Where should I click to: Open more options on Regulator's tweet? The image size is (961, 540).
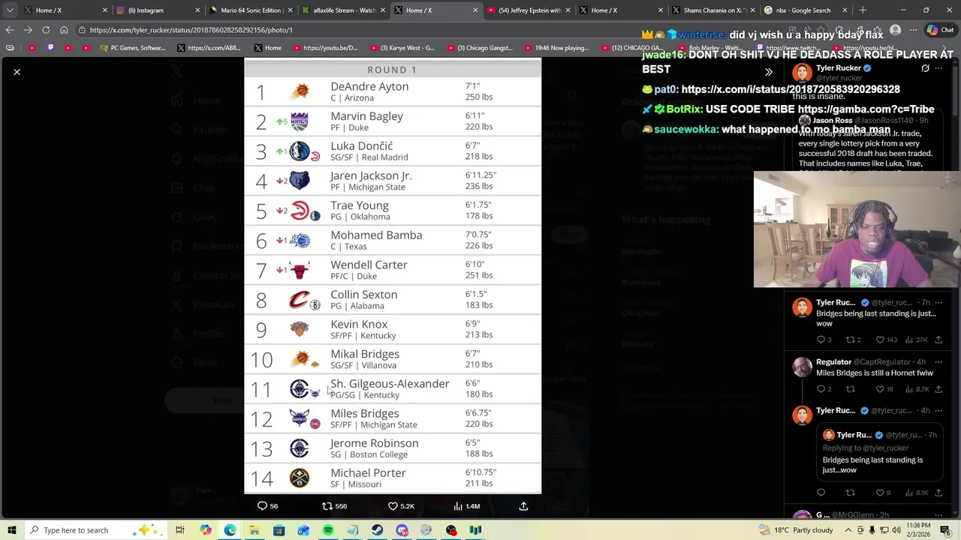pyautogui.click(x=938, y=362)
